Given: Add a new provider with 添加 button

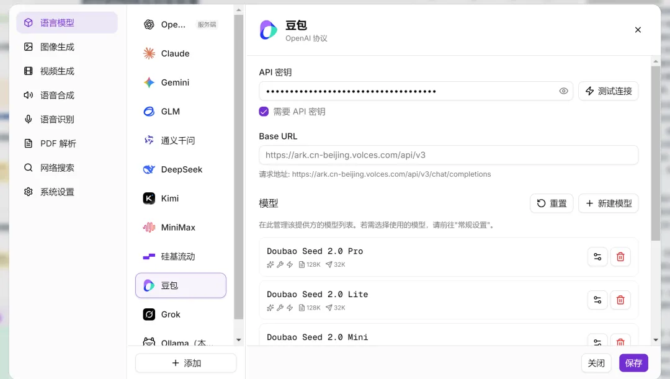Looking at the screenshot, I should click(186, 363).
